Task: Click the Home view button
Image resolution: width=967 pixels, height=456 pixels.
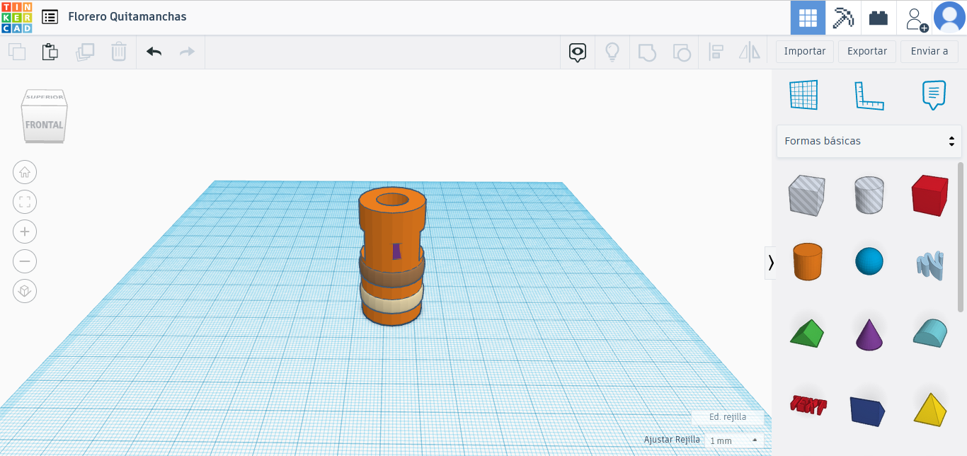Action: click(x=25, y=172)
